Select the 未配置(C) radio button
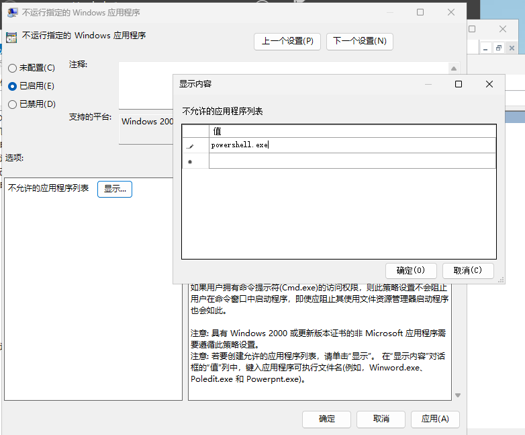The image size is (525, 435). 12,68
